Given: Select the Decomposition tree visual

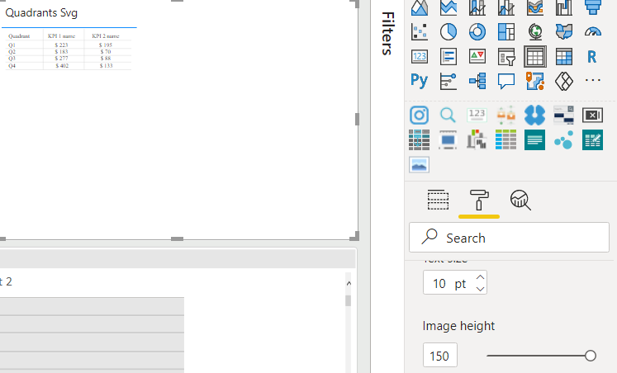Looking at the screenshot, I should [x=477, y=82].
